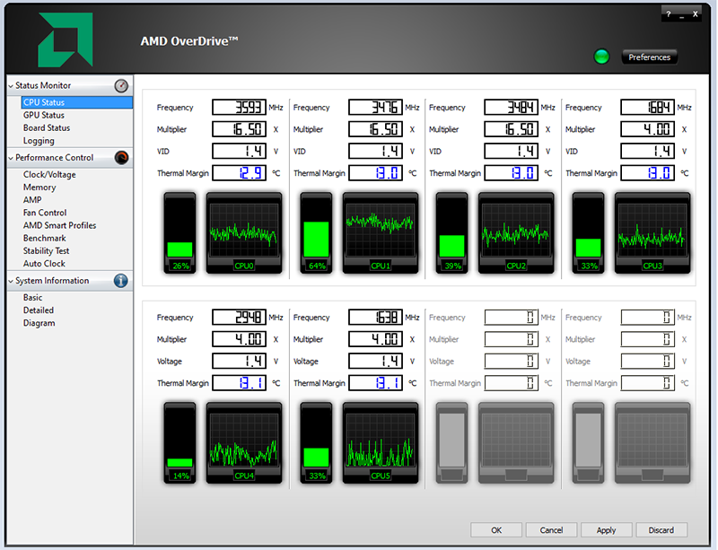The height and width of the screenshot is (550, 718).
Task: Collapse the Status Monitor section
Action: pyautogui.click(x=11, y=86)
